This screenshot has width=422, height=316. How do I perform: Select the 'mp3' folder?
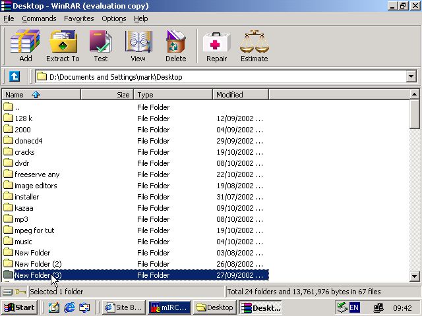tap(21, 219)
